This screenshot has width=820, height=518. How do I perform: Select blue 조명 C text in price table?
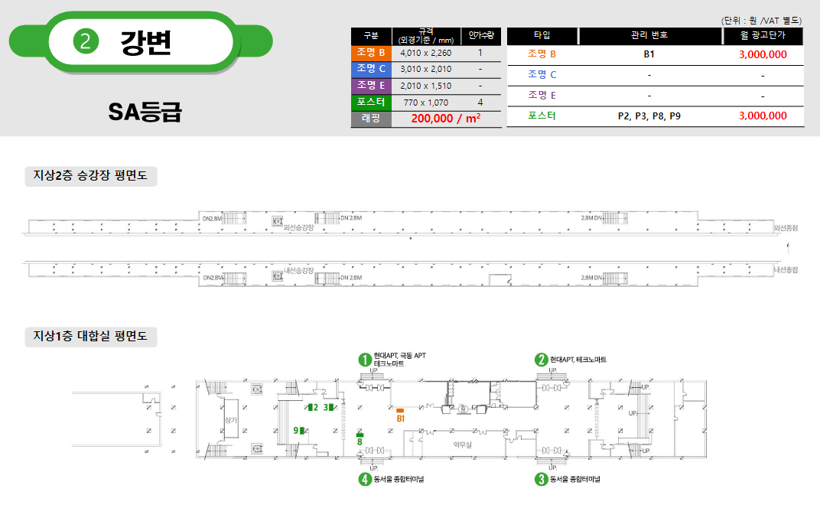click(542, 75)
